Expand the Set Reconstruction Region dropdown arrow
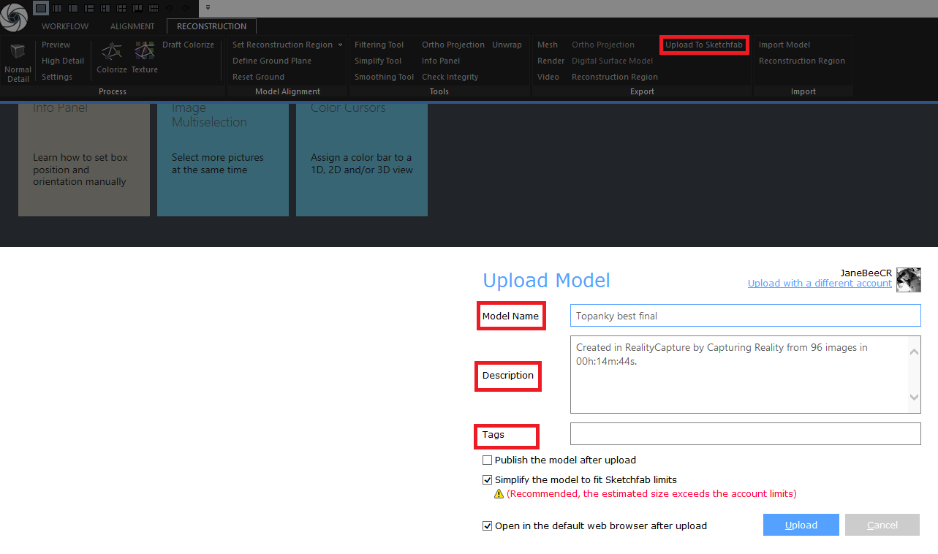The image size is (938, 554). (340, 45)
